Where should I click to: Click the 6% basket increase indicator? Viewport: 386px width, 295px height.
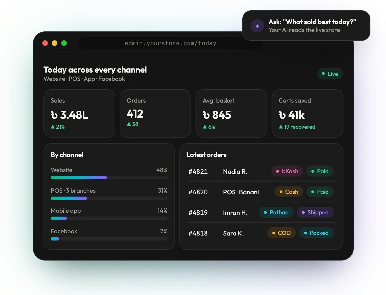209,127
